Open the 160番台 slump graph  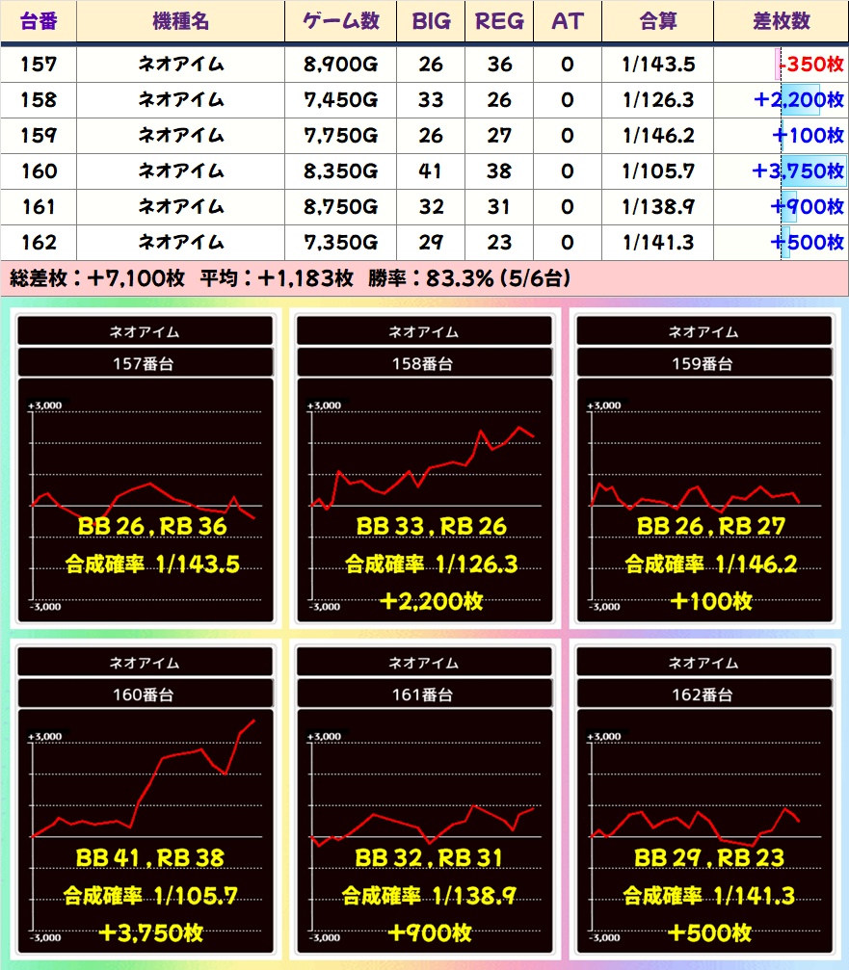click(146, 831)
